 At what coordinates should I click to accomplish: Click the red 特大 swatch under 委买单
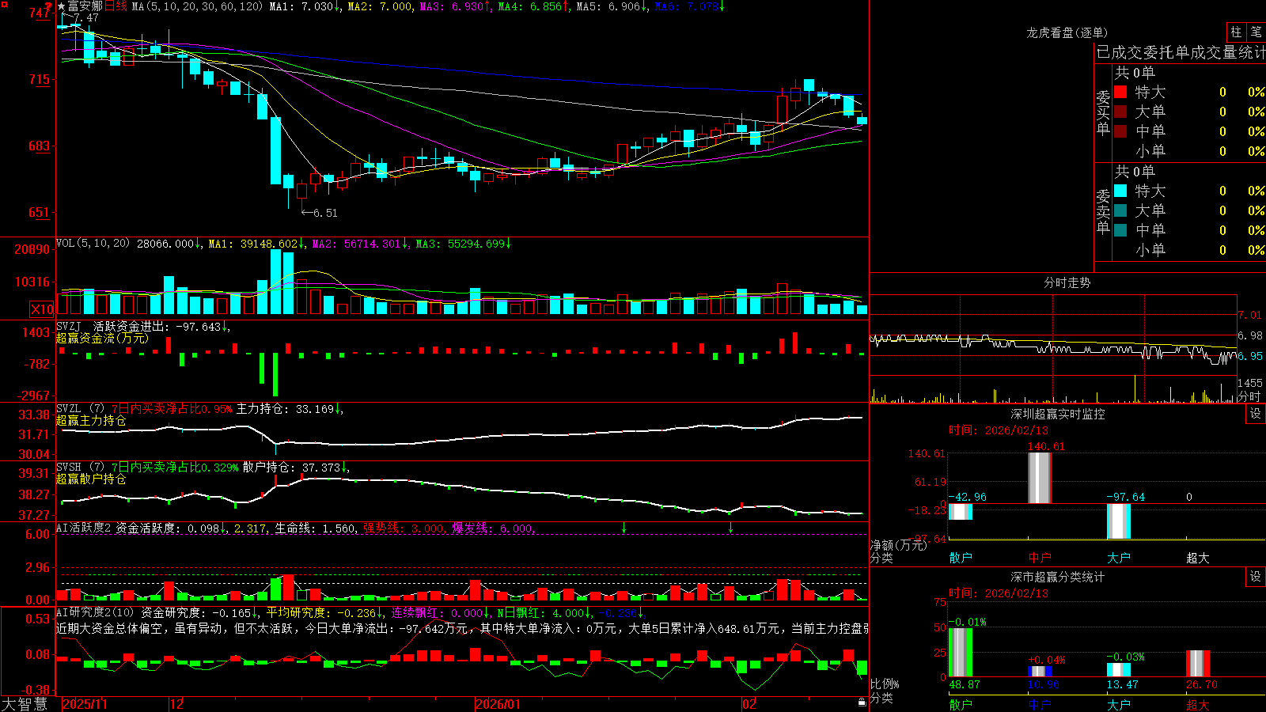click(x=1120, y=92)
